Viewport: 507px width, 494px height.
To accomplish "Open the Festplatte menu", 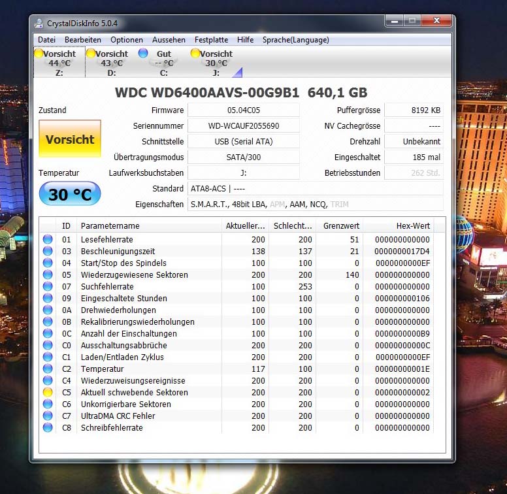I will (211, 40).
